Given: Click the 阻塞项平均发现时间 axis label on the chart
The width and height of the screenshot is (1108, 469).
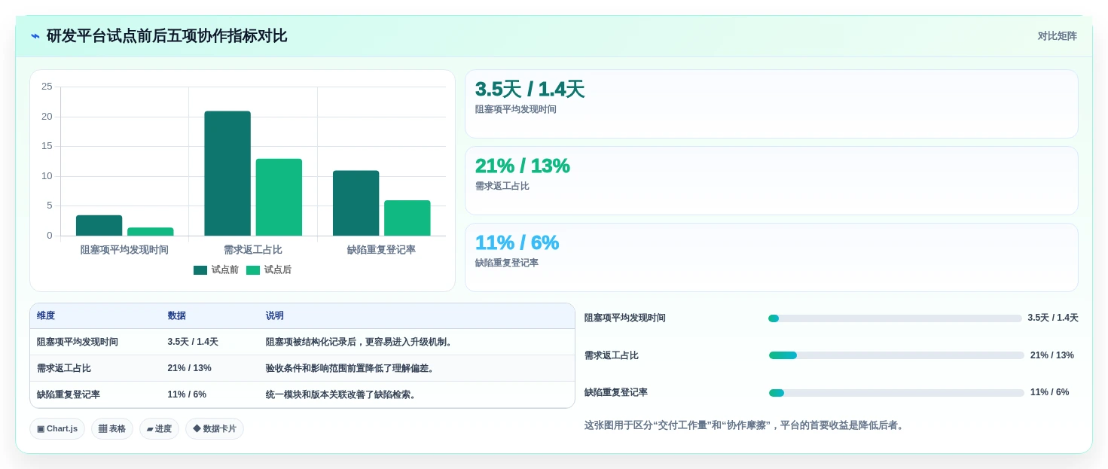Looking at the screenshot, I should coord(124,250).
